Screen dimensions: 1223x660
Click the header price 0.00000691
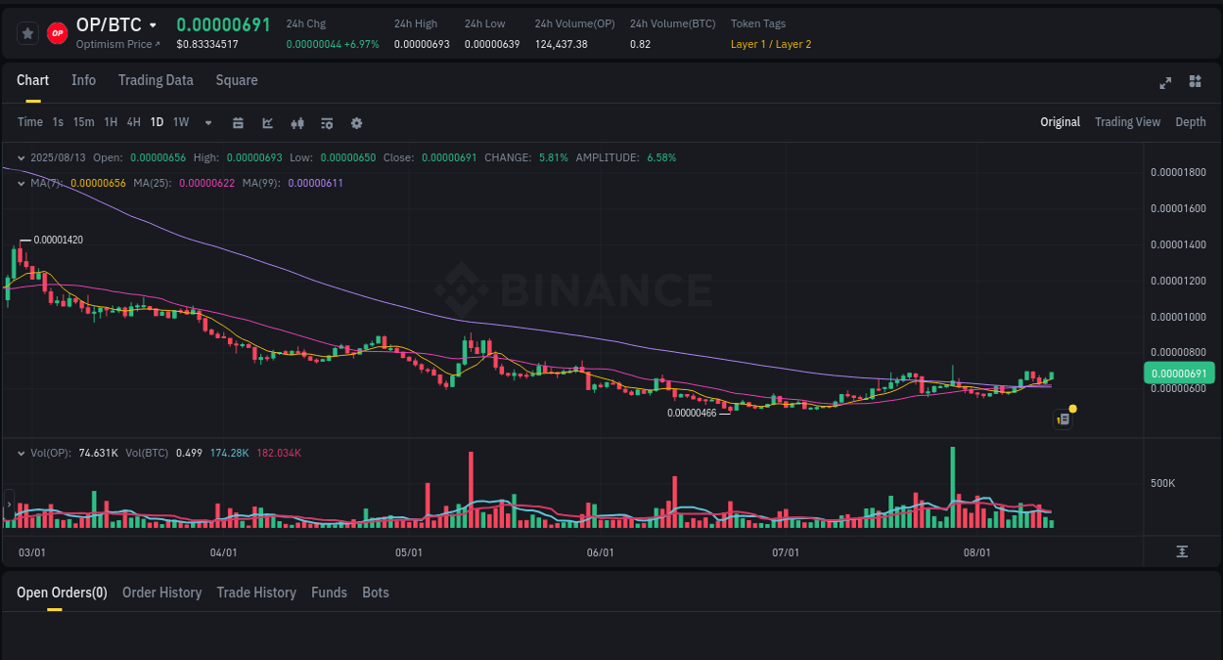click(223, 24)
